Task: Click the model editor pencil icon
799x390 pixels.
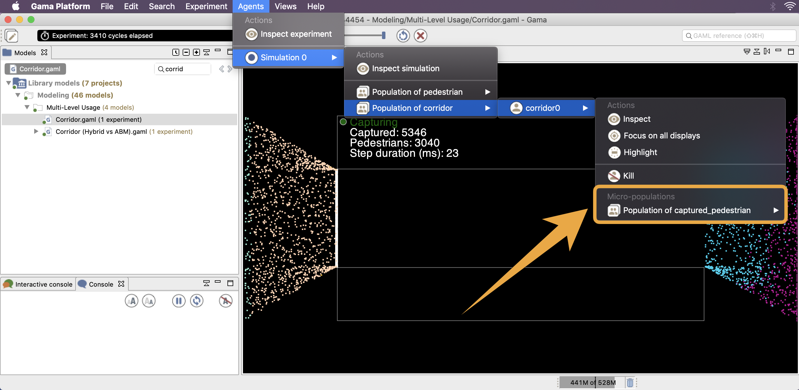Action: (x=11, y=36)
